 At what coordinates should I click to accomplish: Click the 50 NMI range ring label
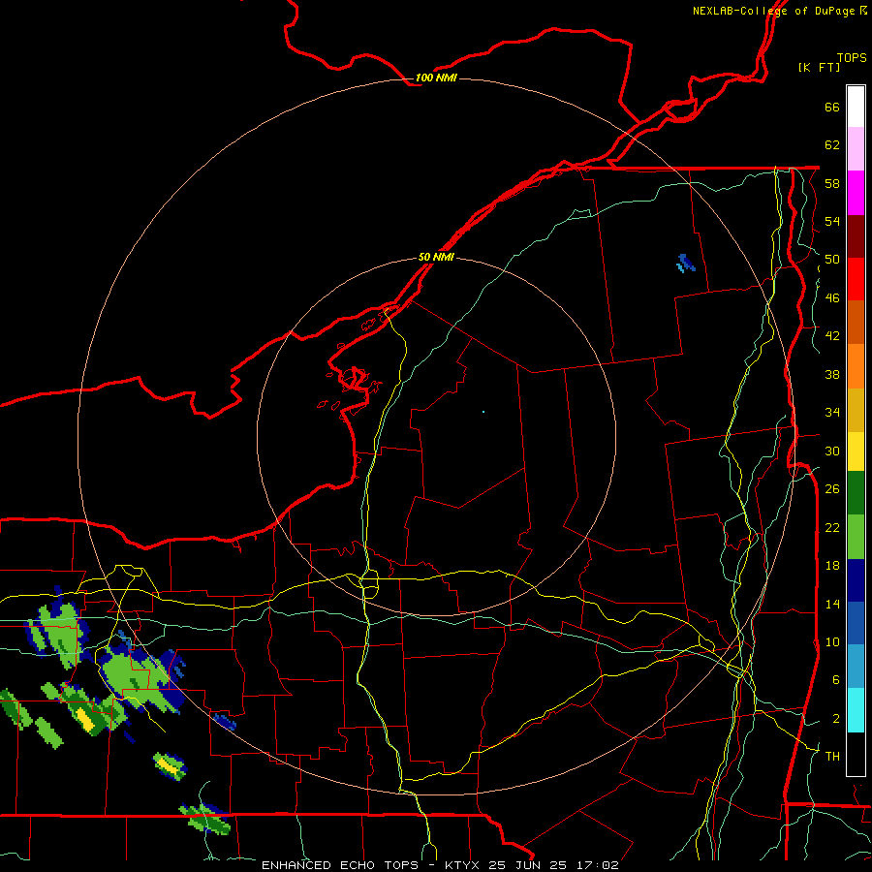click(436, 257)
